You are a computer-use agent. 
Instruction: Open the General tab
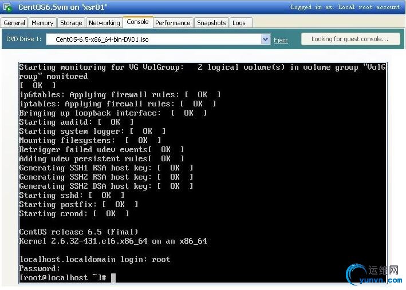tap(14, 23)
